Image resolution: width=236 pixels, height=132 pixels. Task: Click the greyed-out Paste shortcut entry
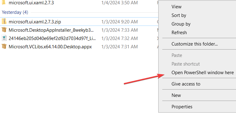point(186,64)
